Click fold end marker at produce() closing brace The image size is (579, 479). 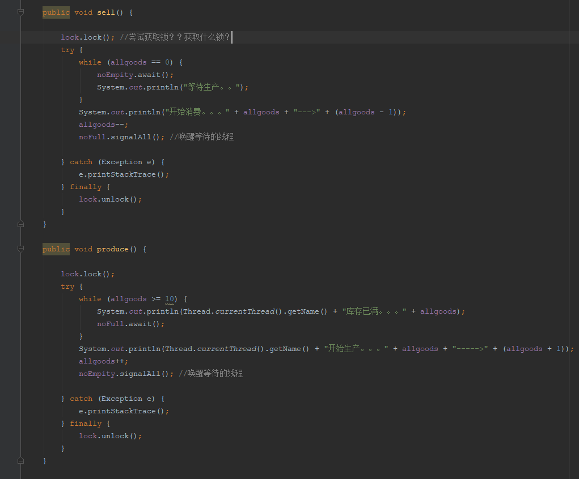[21, 461]
